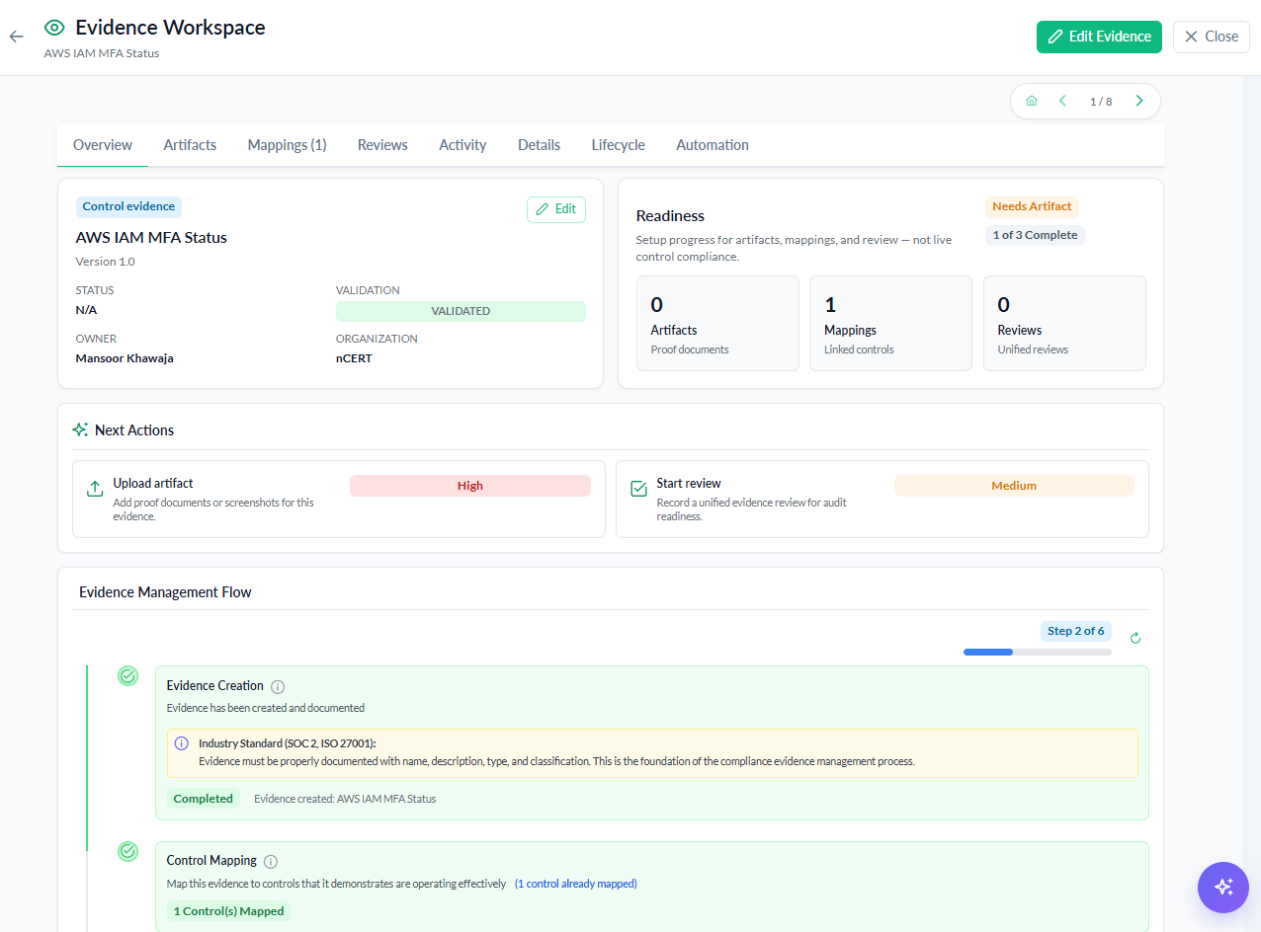Click the "High" priority badge
The image size is (1261, 932).
coord(470,486)
